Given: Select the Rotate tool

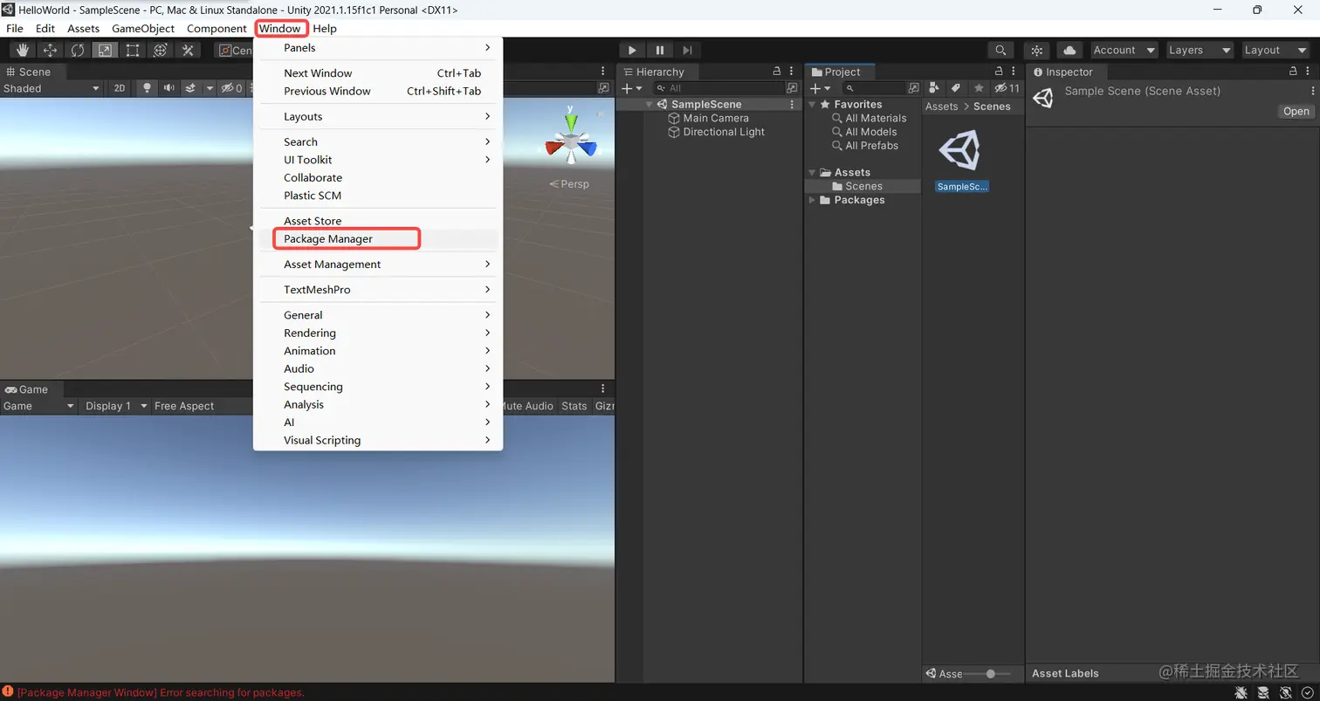Looking at the screenshot, I should 77,51.
